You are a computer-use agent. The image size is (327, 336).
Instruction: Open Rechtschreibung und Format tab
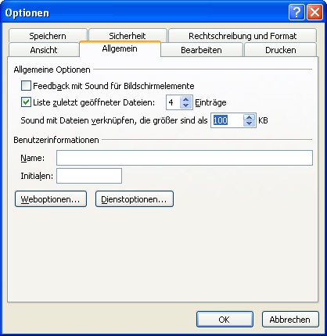point(243,36)
